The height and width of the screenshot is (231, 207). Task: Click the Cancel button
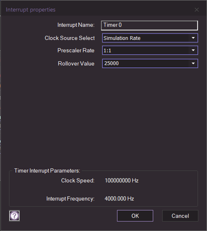180,216
